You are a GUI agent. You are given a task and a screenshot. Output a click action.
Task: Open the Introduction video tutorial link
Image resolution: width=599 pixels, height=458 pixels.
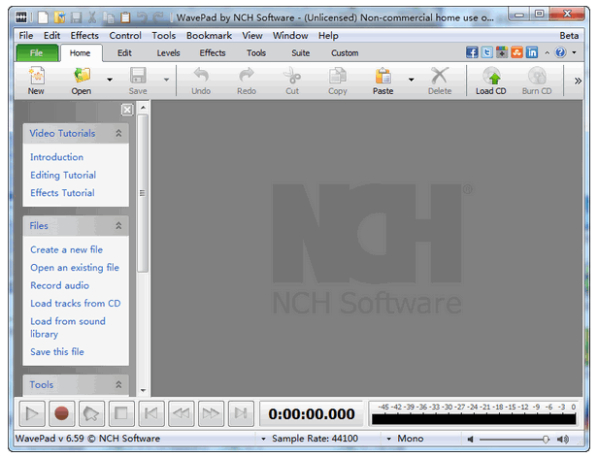56,157
